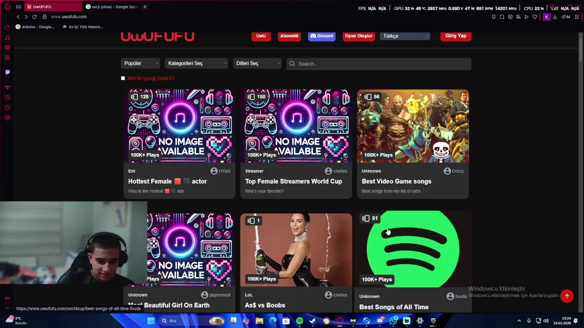This screenshot has height=328, width=584.
Task: Open the Spotify logo thumbnail card
Action: pos(413,249)
